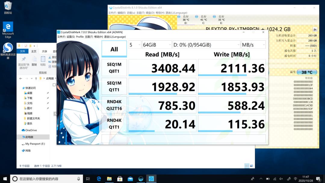
Task: Click the RND4K Q32T16 test button
Action: 114,105
